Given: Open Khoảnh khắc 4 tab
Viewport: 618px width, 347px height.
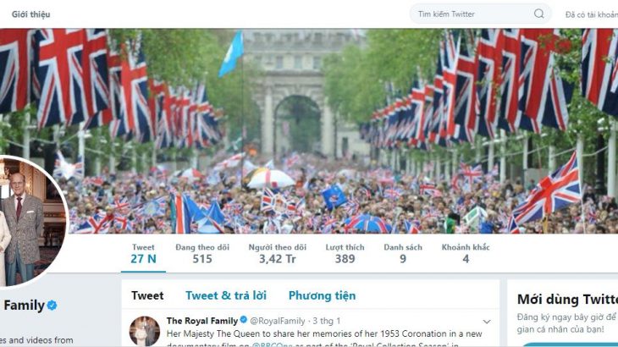Looking at the screenshot, I should pyautogui.click(x=466, y=253).
